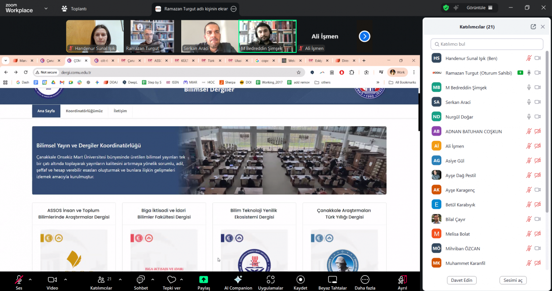
Task: Toggle camera with the Video button
Action: [x=52, y=279]
